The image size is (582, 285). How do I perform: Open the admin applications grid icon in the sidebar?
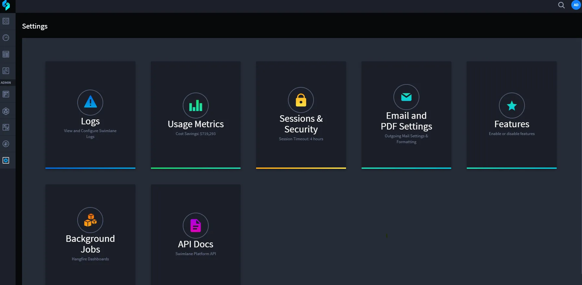coord(6,94)
